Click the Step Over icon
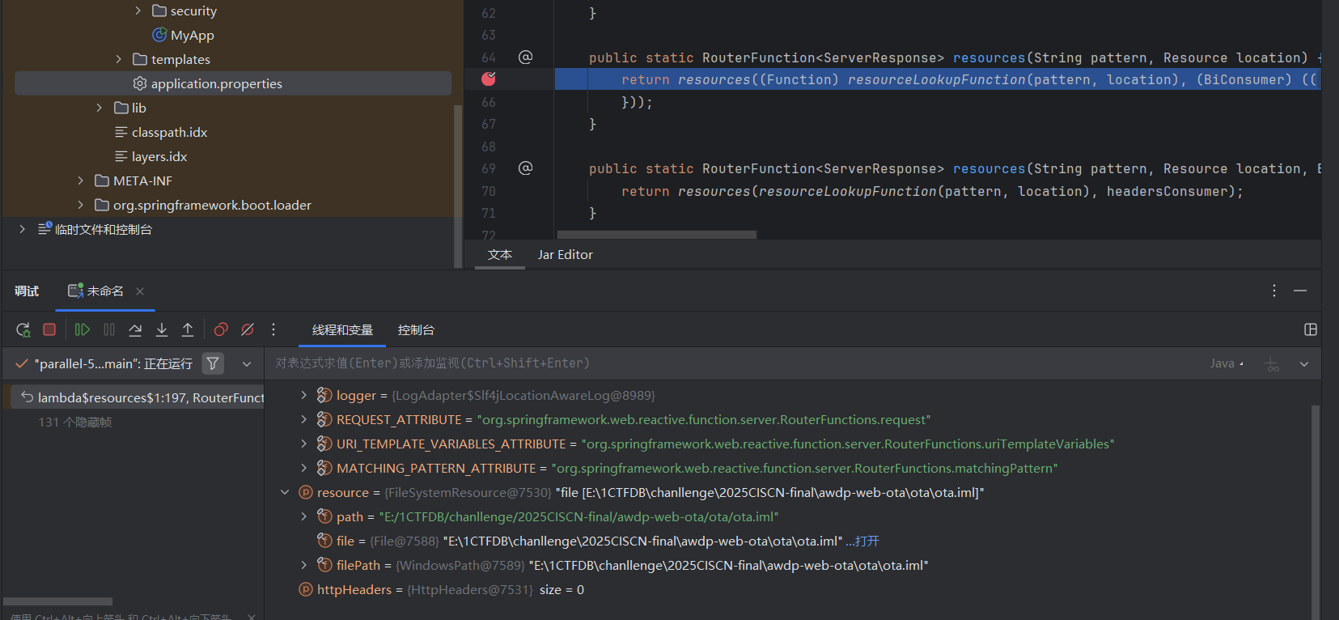Viewport: 1339px width, 620px height. pos(135,329)
